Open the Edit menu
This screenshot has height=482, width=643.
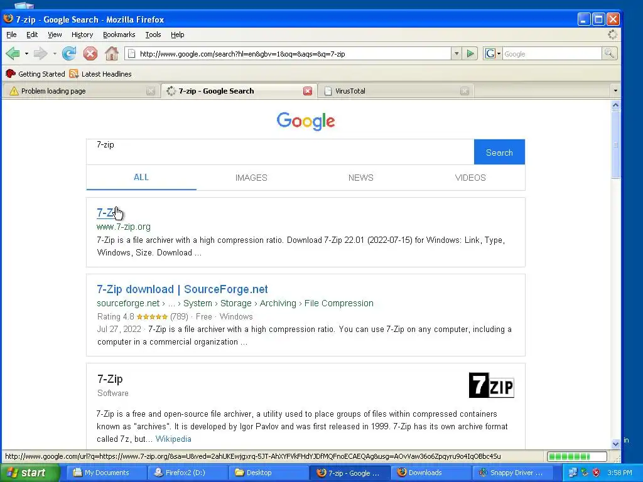coord(32,35)
